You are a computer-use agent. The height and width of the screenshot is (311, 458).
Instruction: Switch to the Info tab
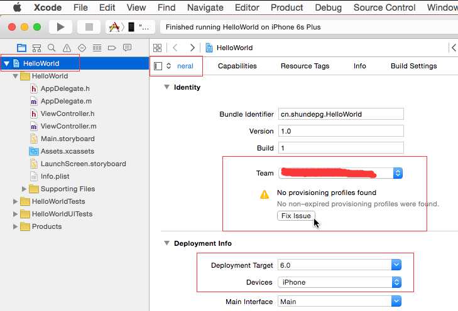tap(359, 66)
